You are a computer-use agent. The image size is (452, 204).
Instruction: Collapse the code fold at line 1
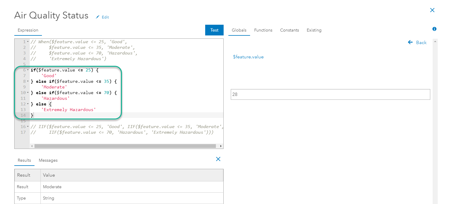point(28,42)
